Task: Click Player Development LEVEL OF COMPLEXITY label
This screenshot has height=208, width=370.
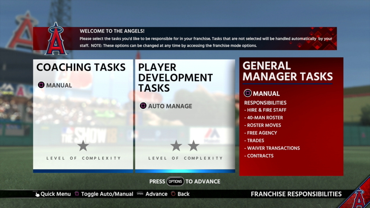Action: [185, 158]
